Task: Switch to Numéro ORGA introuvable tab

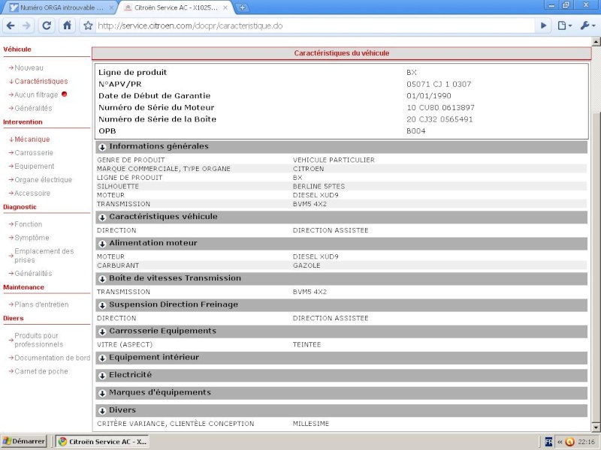Action: 62,7
